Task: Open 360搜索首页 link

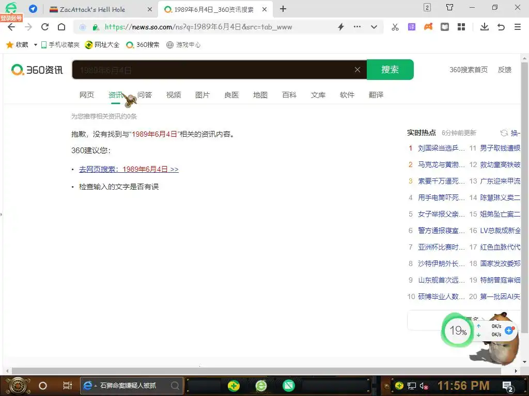Action: [x=468, y=70]
